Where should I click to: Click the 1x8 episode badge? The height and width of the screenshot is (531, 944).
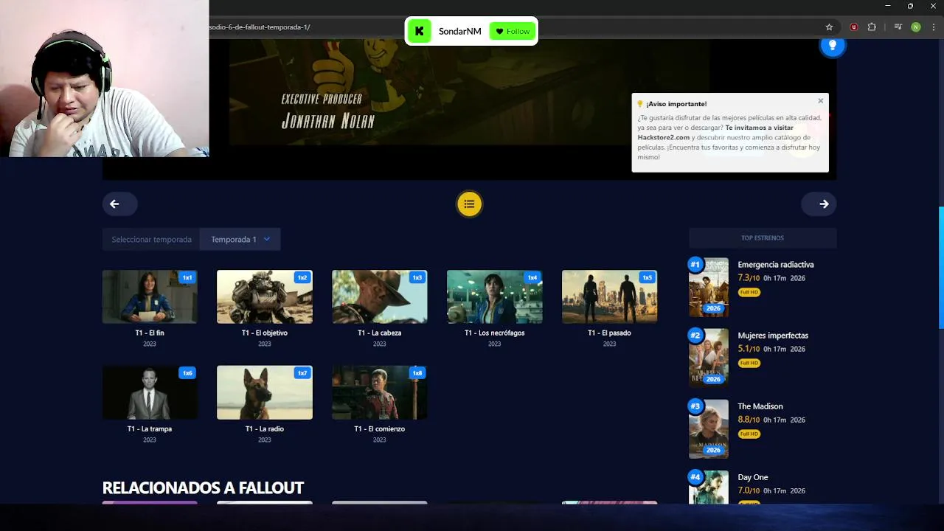(x=417, y=373)
